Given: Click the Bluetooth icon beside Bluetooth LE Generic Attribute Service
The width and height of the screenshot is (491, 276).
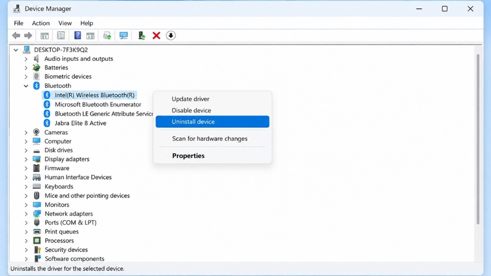Looking at the screenshot, I should coord(47,113).
